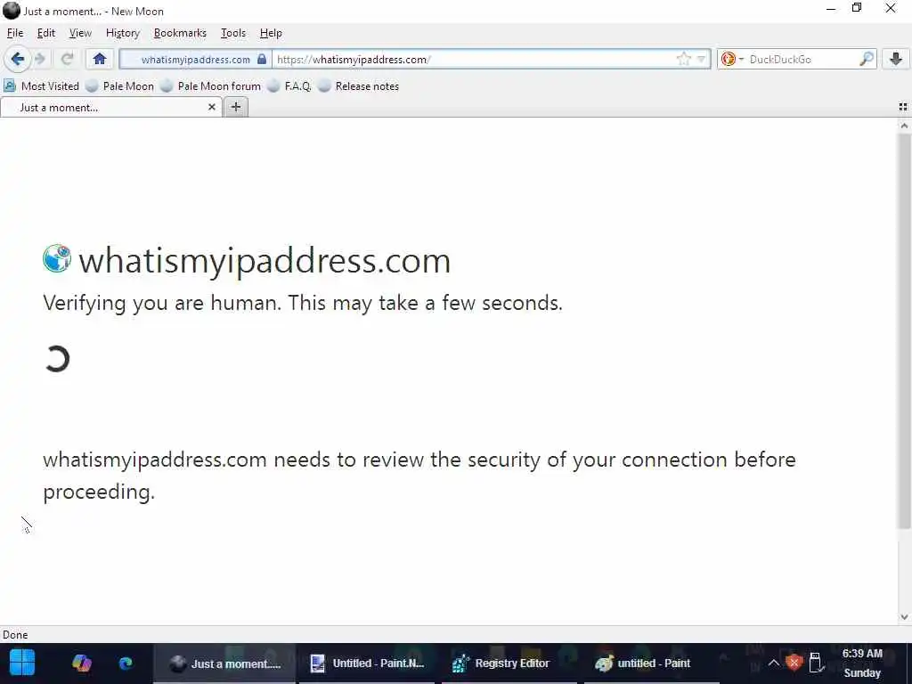Click the security shield tray icon
Viewport: 912px width, 684px height.
[x=794, y=663]
